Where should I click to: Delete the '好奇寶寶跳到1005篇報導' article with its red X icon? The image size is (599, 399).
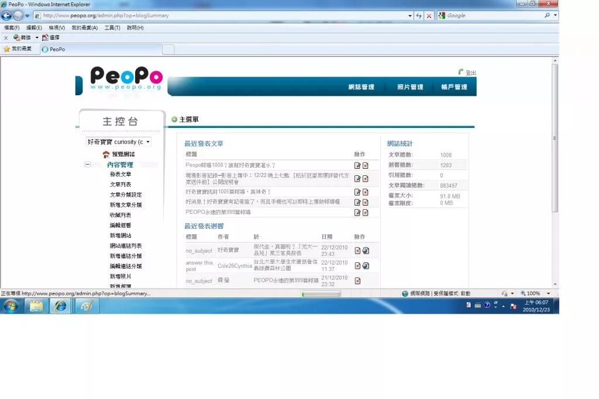(x=366, y=192)
